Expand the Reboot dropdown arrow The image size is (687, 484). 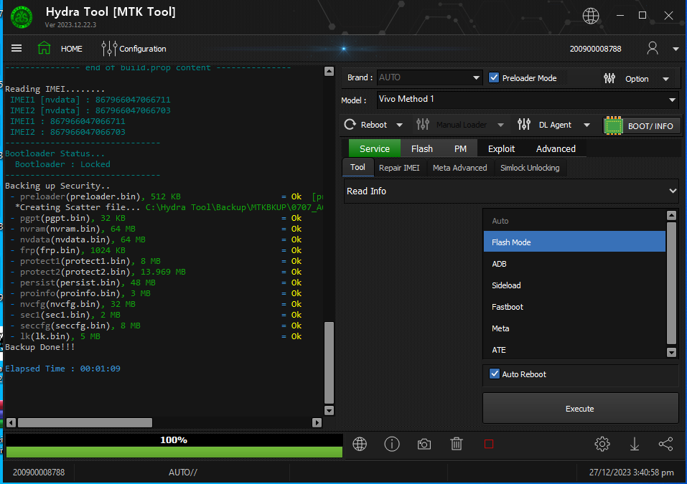point(399,125)
